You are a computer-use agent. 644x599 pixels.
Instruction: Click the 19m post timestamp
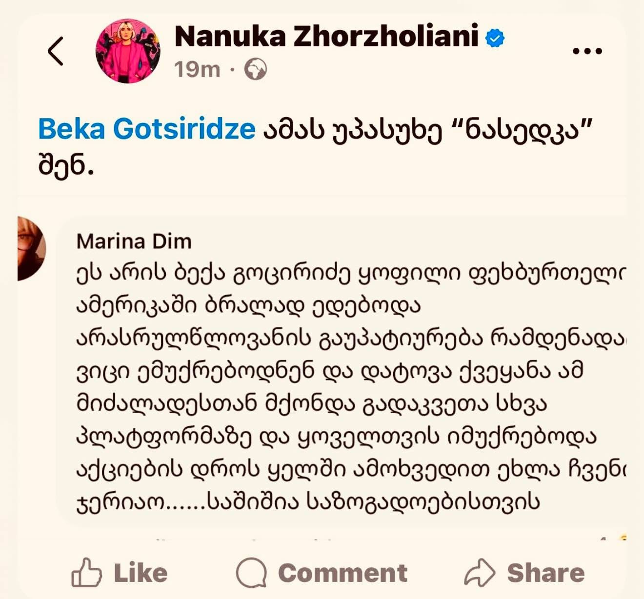(x=197, y=69)
